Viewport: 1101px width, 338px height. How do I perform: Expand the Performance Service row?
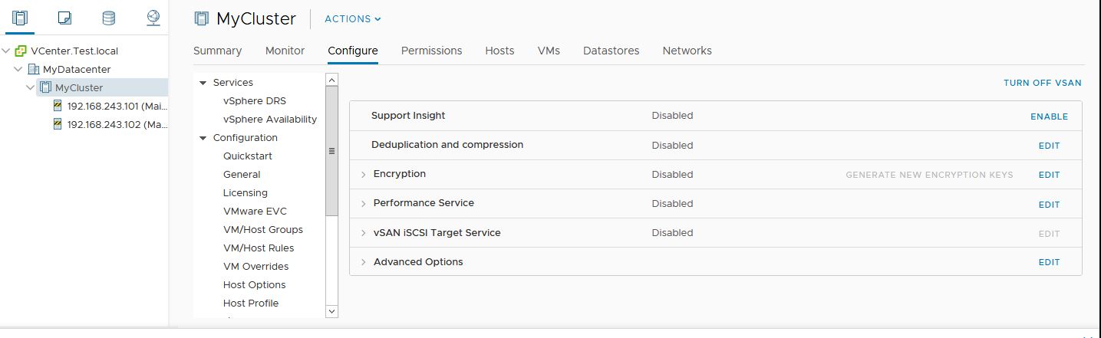pos(364,204)
